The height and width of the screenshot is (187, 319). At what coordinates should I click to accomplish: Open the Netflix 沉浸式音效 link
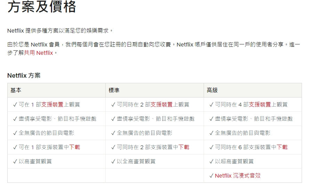pyautogui.click(x=238, y=176)
